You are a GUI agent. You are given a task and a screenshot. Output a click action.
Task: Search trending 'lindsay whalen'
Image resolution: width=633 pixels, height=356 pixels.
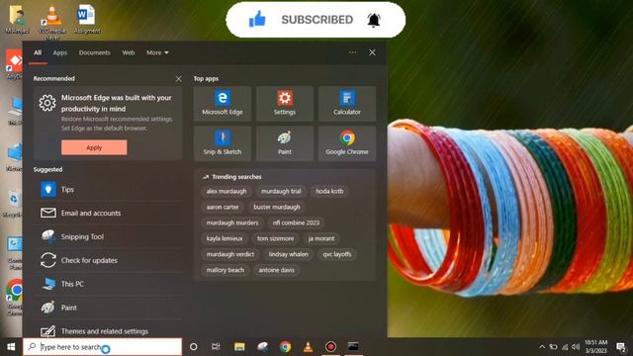[x=288, y=254]
